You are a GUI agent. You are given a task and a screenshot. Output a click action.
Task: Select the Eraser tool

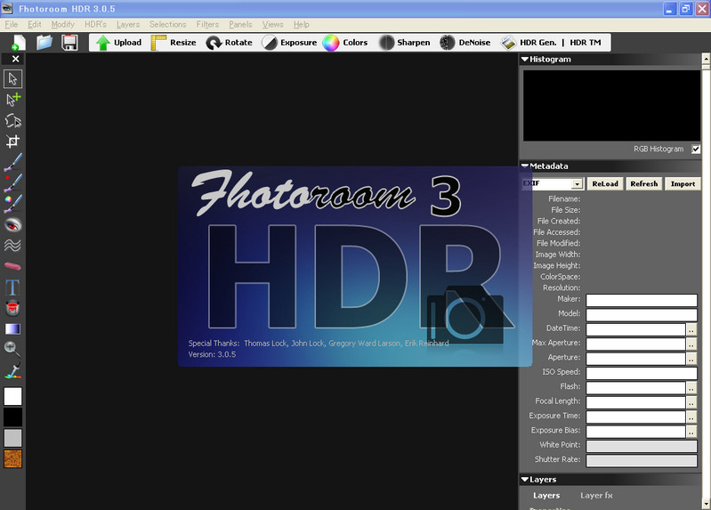tap(12, 266)
